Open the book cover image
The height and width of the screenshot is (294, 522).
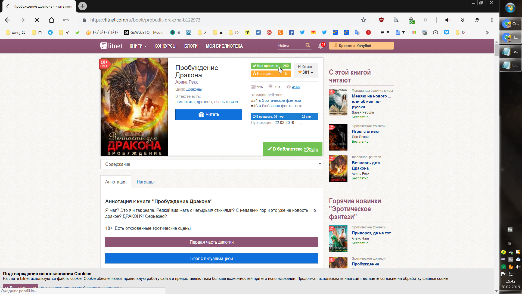pyautogui.click(x=134, y=107)
